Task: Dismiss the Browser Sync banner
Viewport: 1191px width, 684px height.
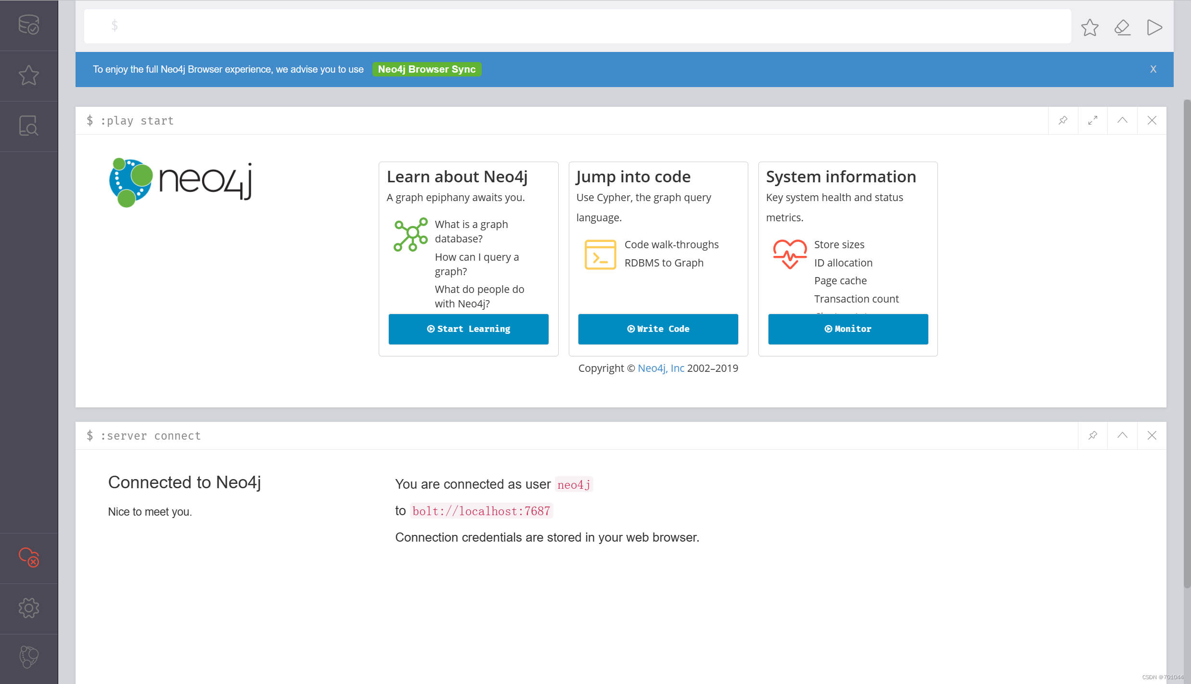Action: [x=1153, y=69]
